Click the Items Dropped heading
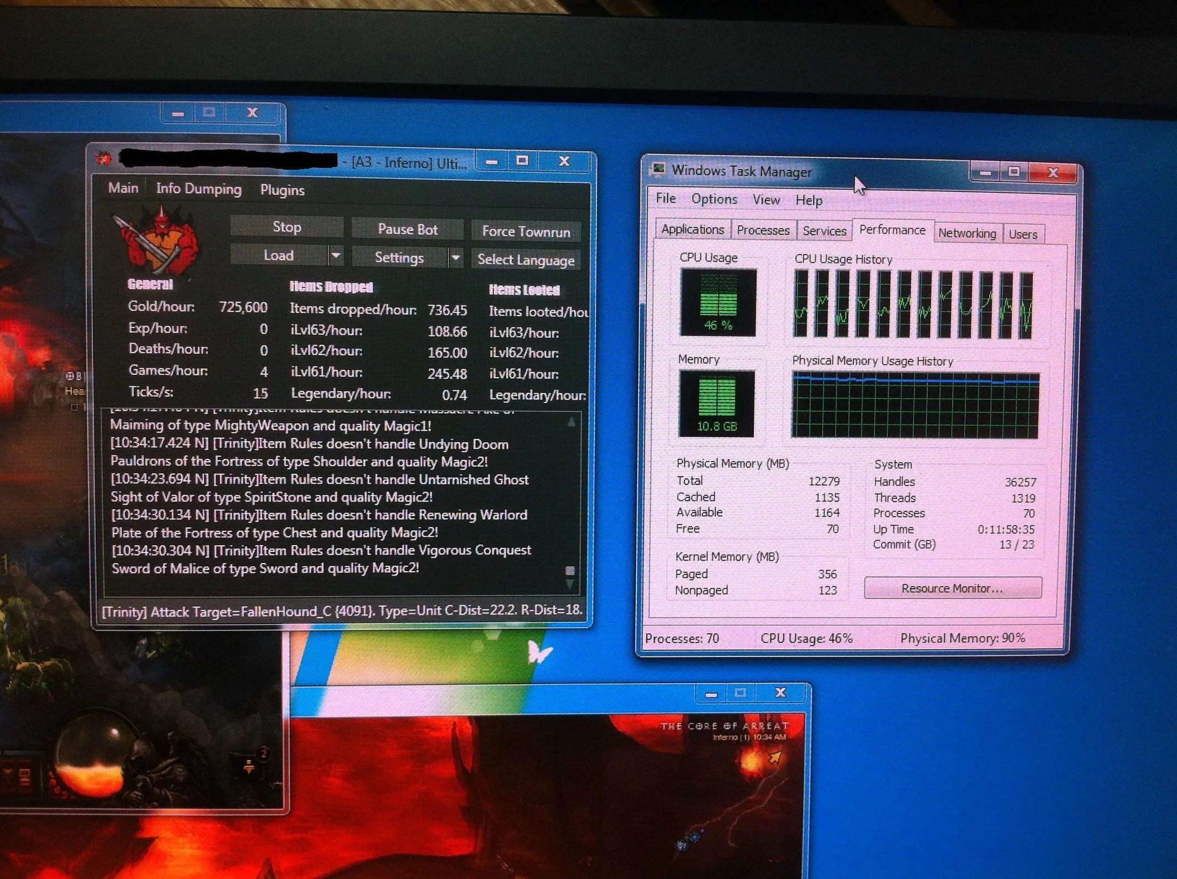 coord(331,286)
